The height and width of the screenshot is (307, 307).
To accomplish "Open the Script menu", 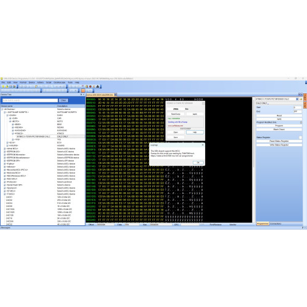I will (x=49, y=82).
